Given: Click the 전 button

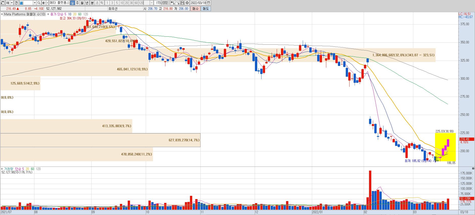Looking at the screenshot, I should click(16, 3).
